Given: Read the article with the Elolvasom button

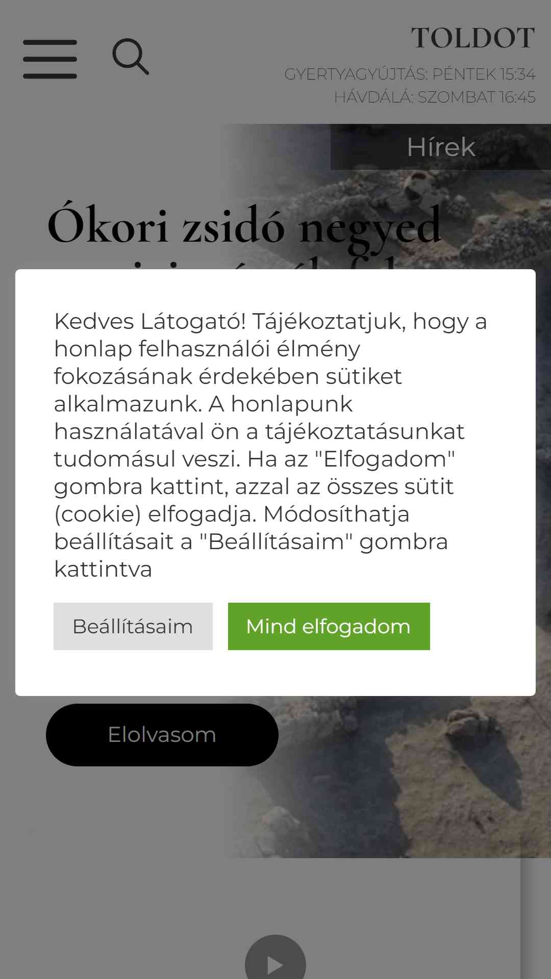Looking at the screenshot, I should [x=162, y=735].
